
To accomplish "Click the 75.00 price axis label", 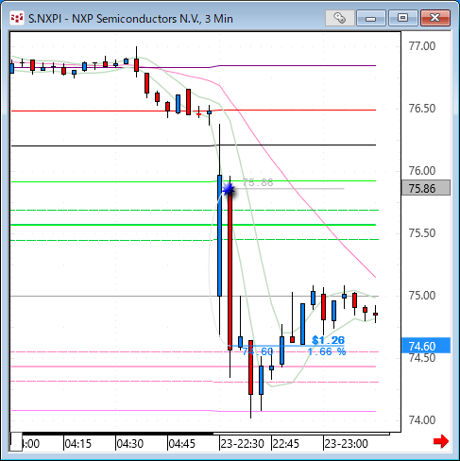I will coord(422,296).
